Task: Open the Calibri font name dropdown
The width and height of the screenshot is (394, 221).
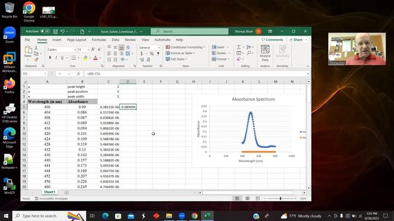Action: coord(75,50)
